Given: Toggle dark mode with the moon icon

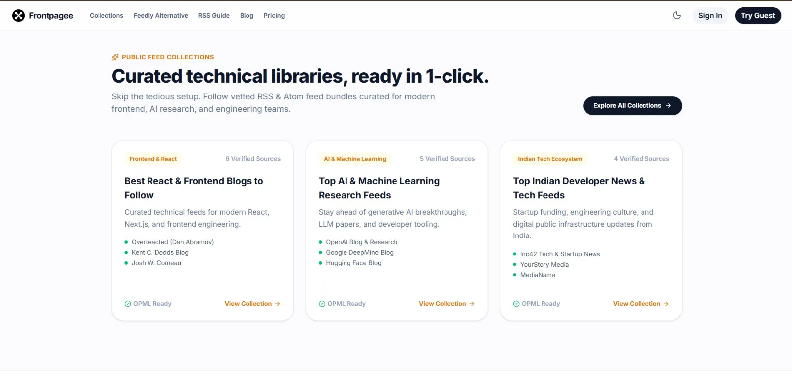Looking at the screenshot, I should tap(677, 16).
